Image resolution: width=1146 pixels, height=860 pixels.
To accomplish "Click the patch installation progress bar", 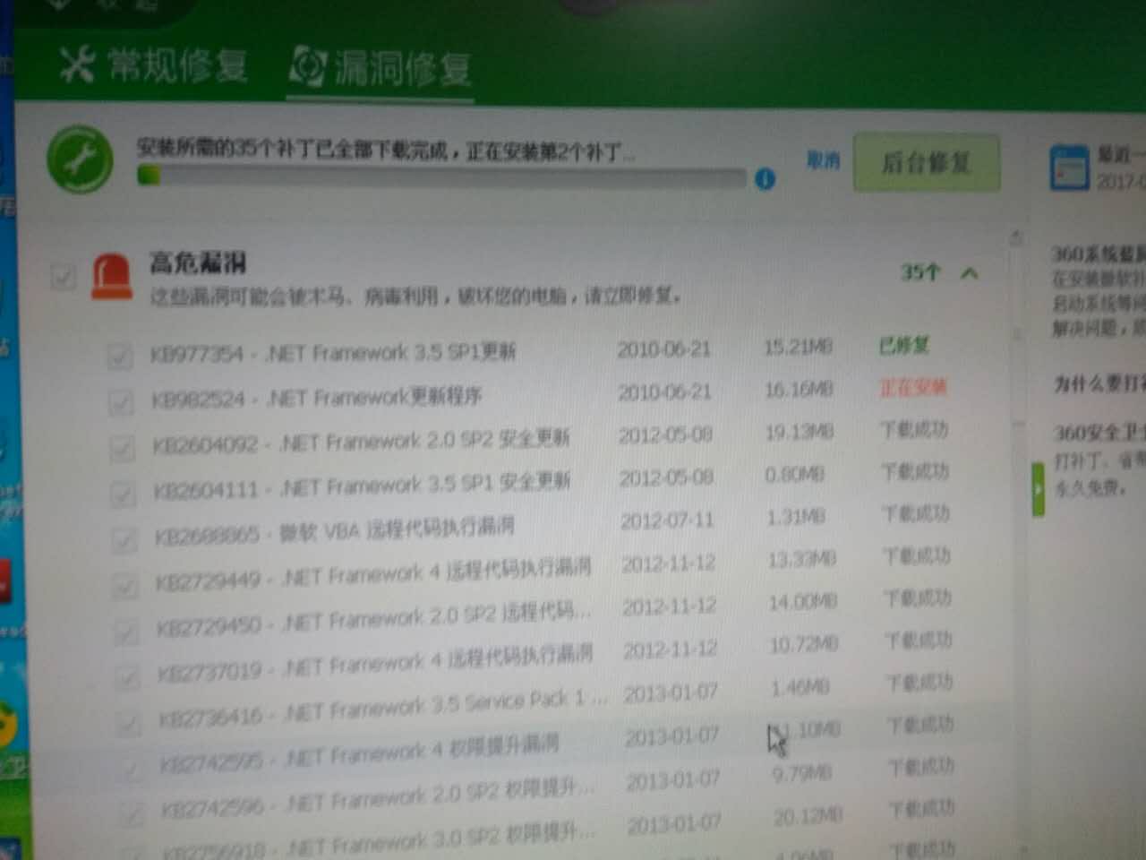I will (x=443, y=177).
